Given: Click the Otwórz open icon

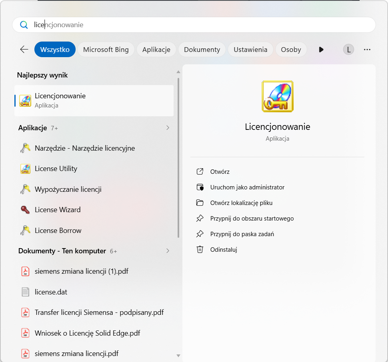Looking at the screenshot, I should coord(200,171).
